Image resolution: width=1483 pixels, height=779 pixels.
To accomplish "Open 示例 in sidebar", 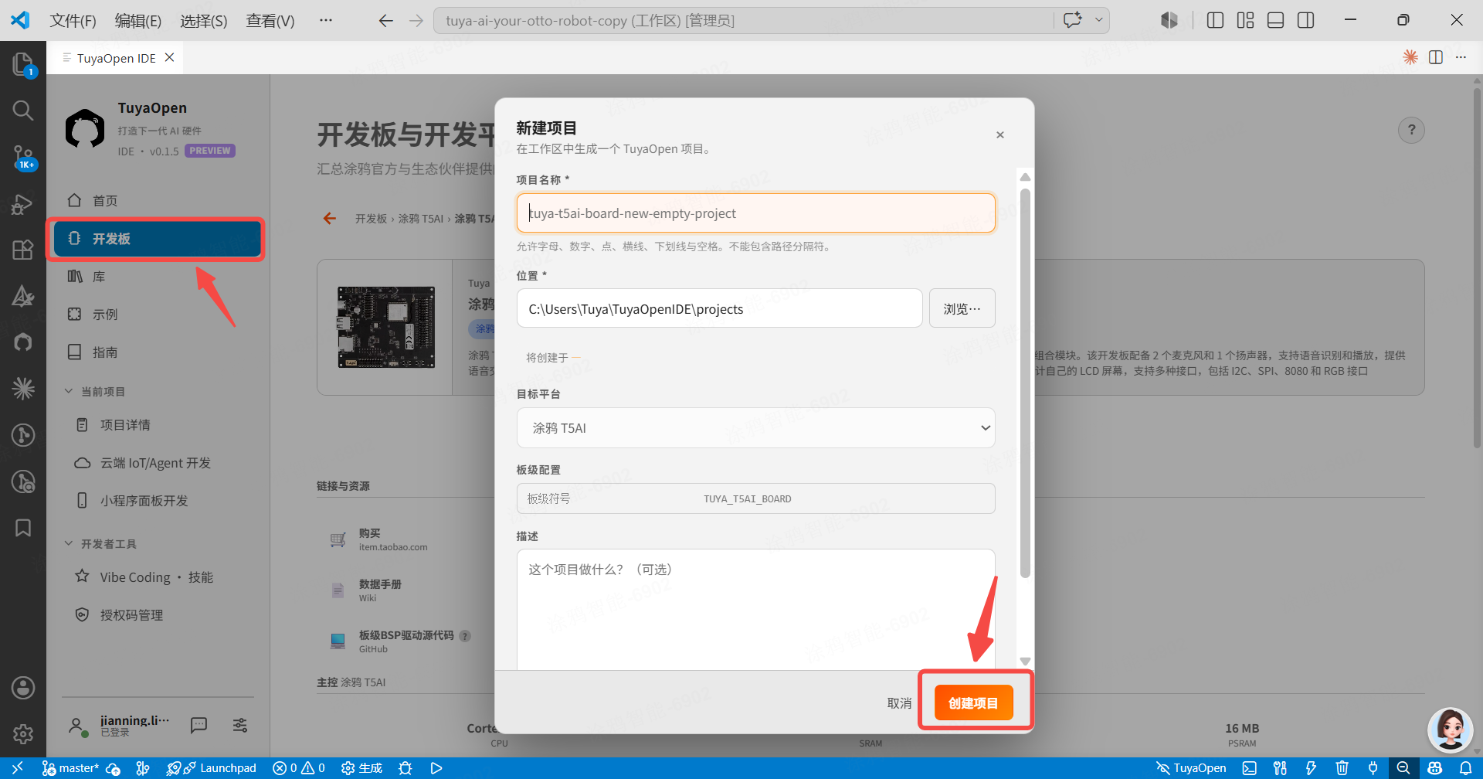I will 158,315.
